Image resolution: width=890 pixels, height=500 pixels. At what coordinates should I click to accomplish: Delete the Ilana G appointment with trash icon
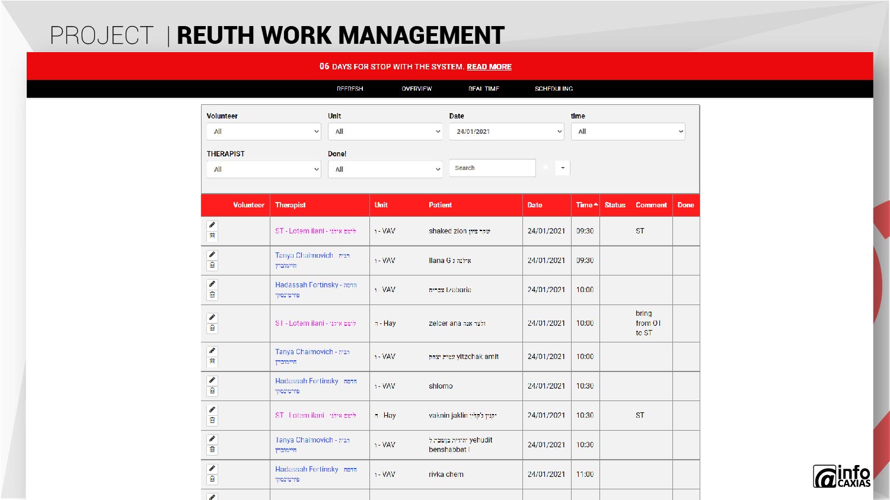tap(212, 265)
